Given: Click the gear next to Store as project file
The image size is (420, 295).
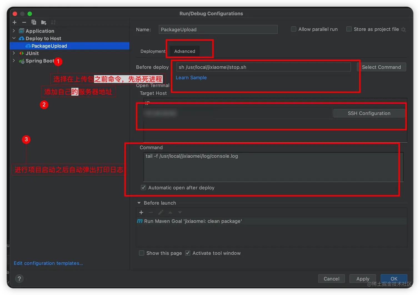Looking at the screenshot, I should 404,29.
